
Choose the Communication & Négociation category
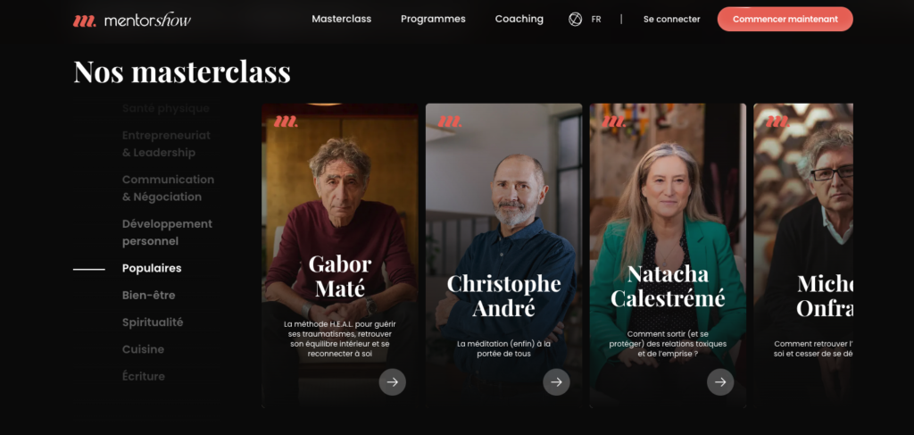(168, 188)
